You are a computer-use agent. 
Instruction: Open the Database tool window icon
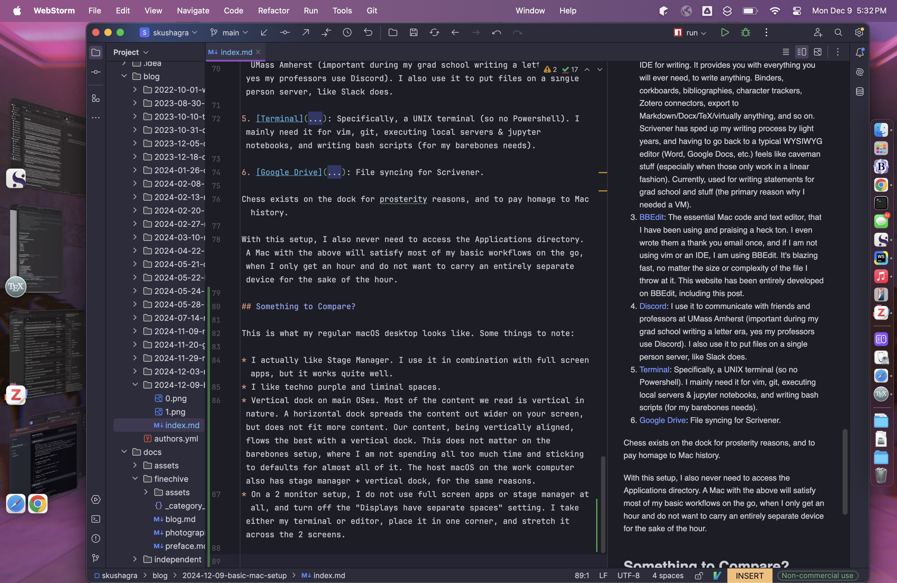pyautogui.click(x=859, y=91)
